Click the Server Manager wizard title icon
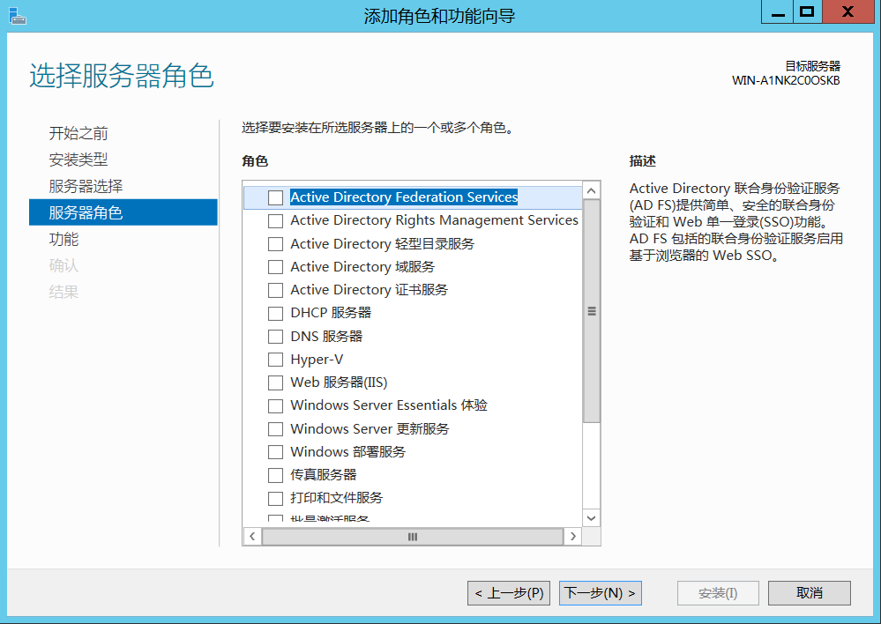Viewport: 881px width, 624px height. point(18,16)
